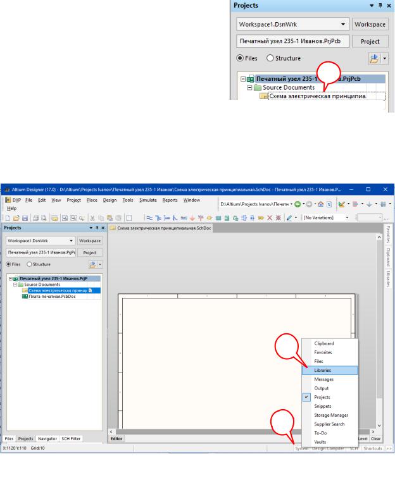Select the Place Part tool
This screenshot has width=395, height=492.
pos(210,218)
